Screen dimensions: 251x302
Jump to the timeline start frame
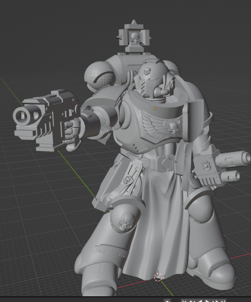185,301
